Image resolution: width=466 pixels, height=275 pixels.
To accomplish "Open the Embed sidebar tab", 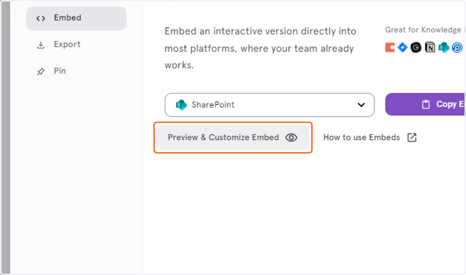I will 76,18.
